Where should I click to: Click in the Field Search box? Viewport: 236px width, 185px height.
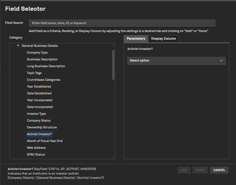point(122,23)
